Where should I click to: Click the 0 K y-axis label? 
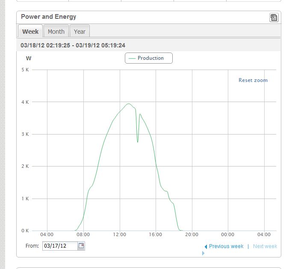click(25, 231)
